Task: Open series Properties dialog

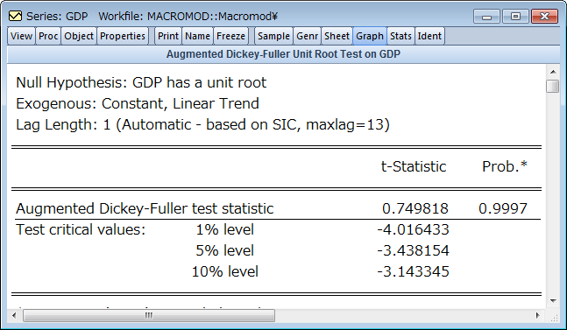Action: pos(123,36)
